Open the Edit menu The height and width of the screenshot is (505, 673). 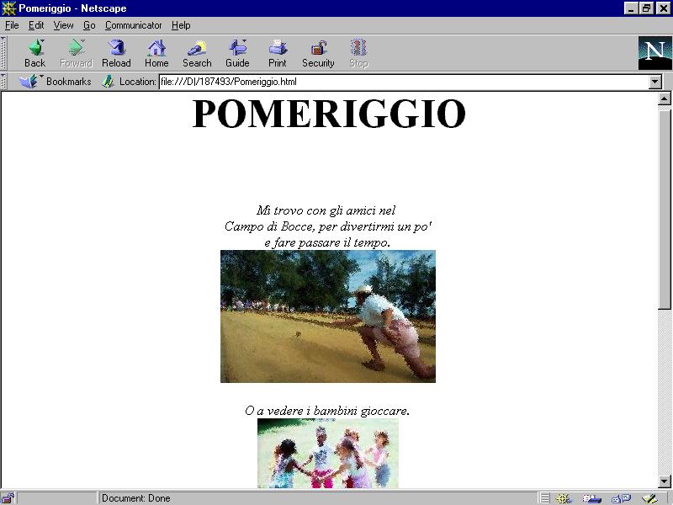point(36,25)
